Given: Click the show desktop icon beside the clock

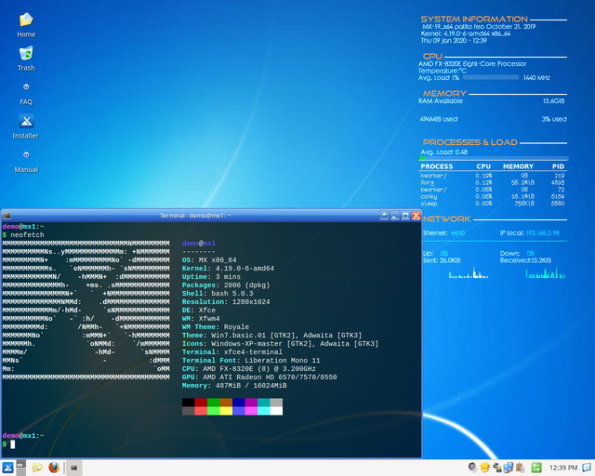Looking at the screenshot, I should pos(587,468).
